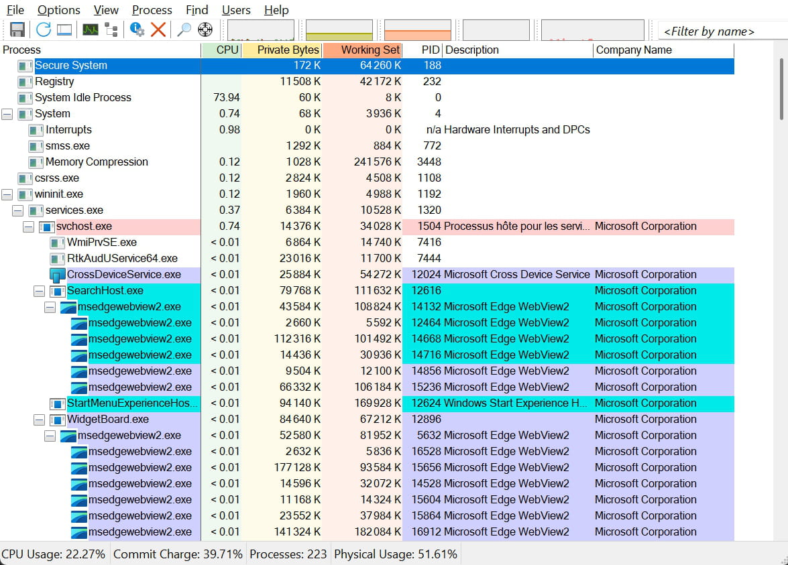Sort by the Private Bytes column header
Image resolution: width=788 pixels, height=565 pixels.
pyautogui.click(x=282, y=50)
